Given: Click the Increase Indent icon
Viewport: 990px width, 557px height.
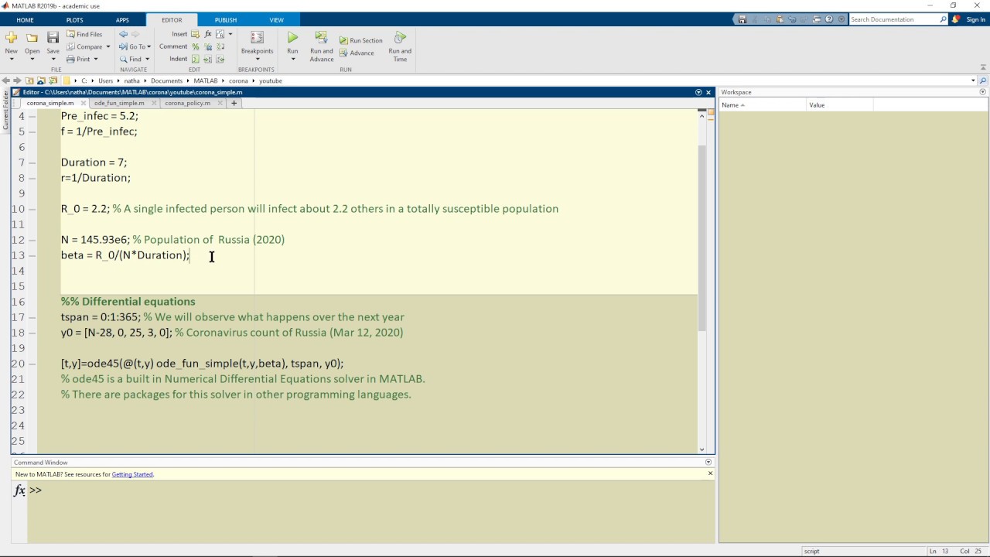Looking at the screenshot, I should point(208,59).
